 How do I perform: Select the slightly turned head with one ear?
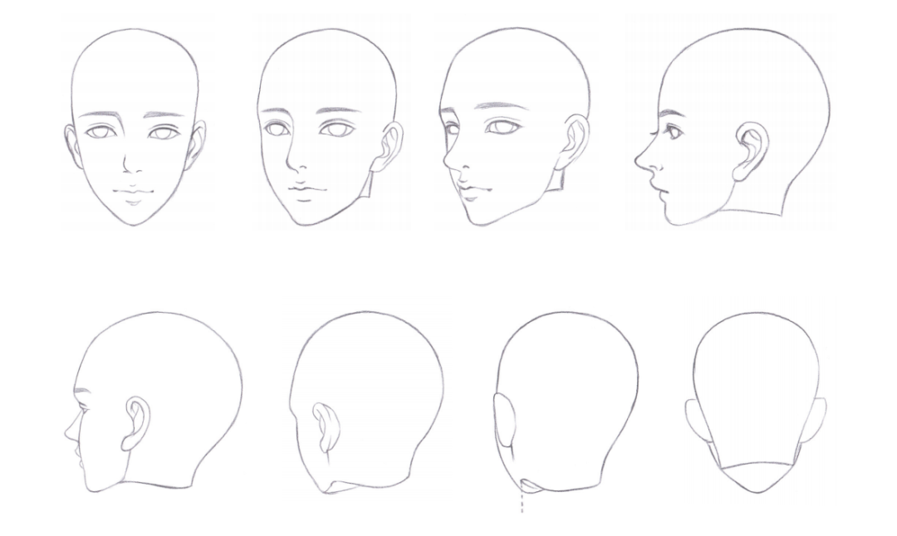coord(330,127)
